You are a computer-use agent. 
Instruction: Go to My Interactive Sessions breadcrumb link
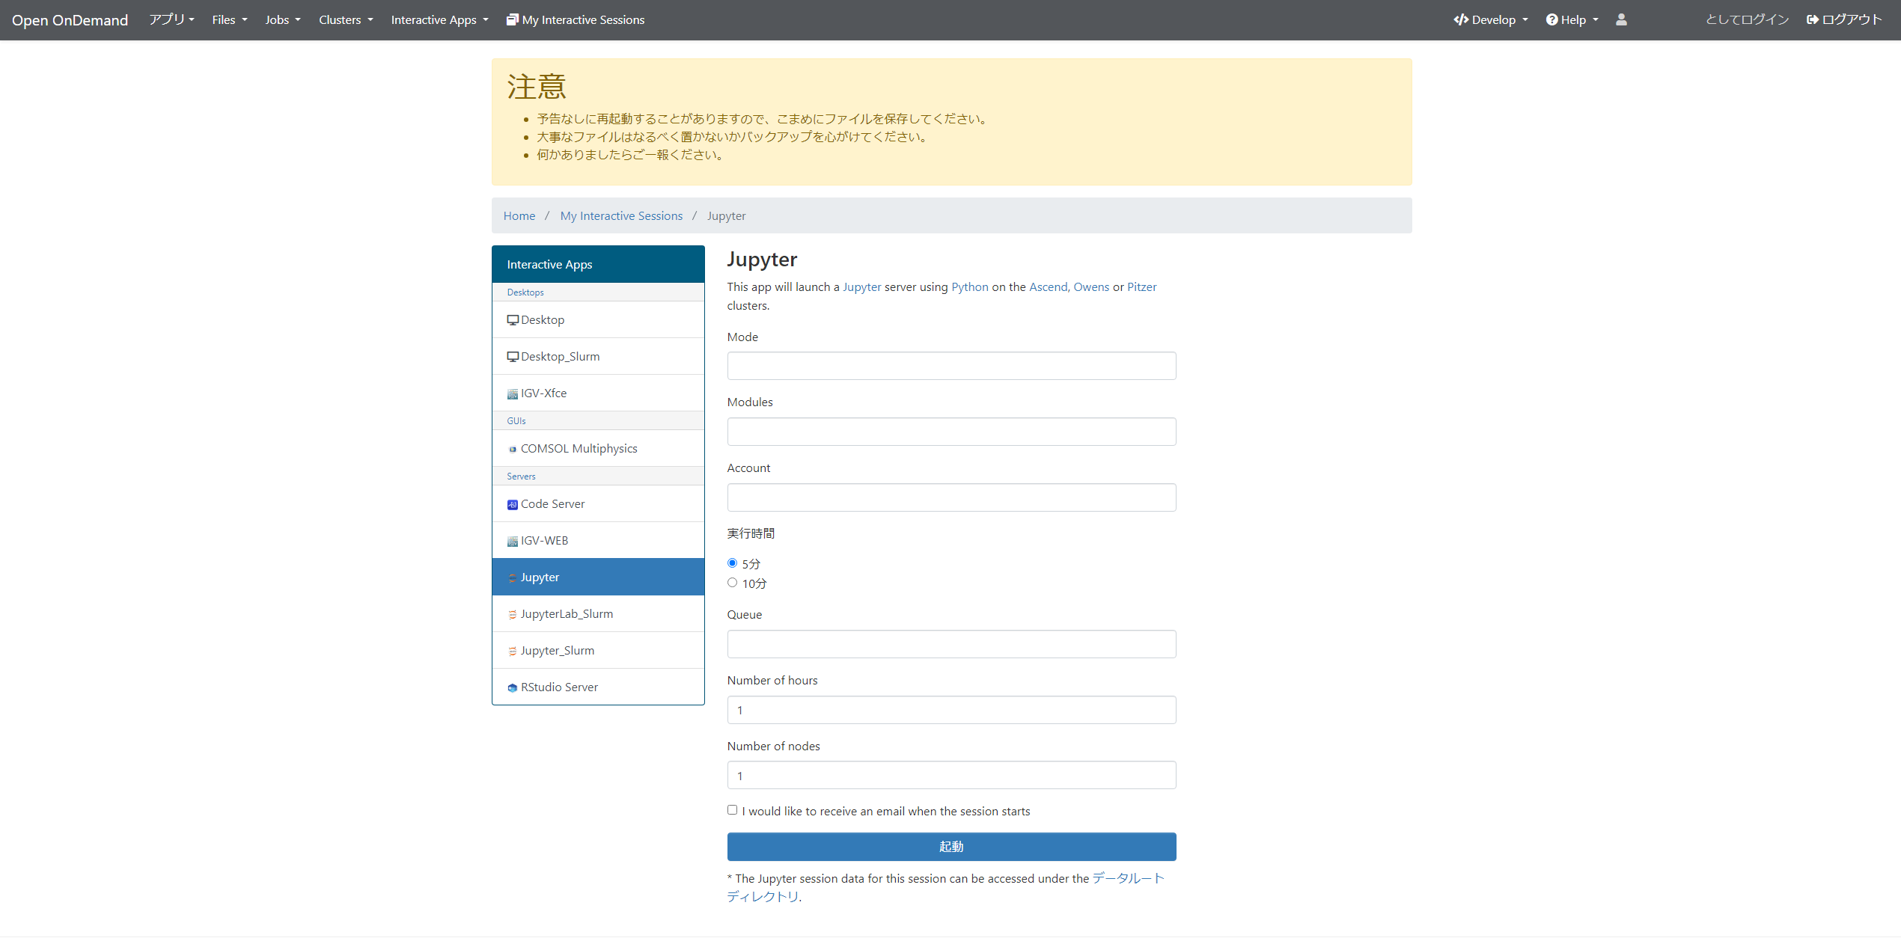coord(621,215)
